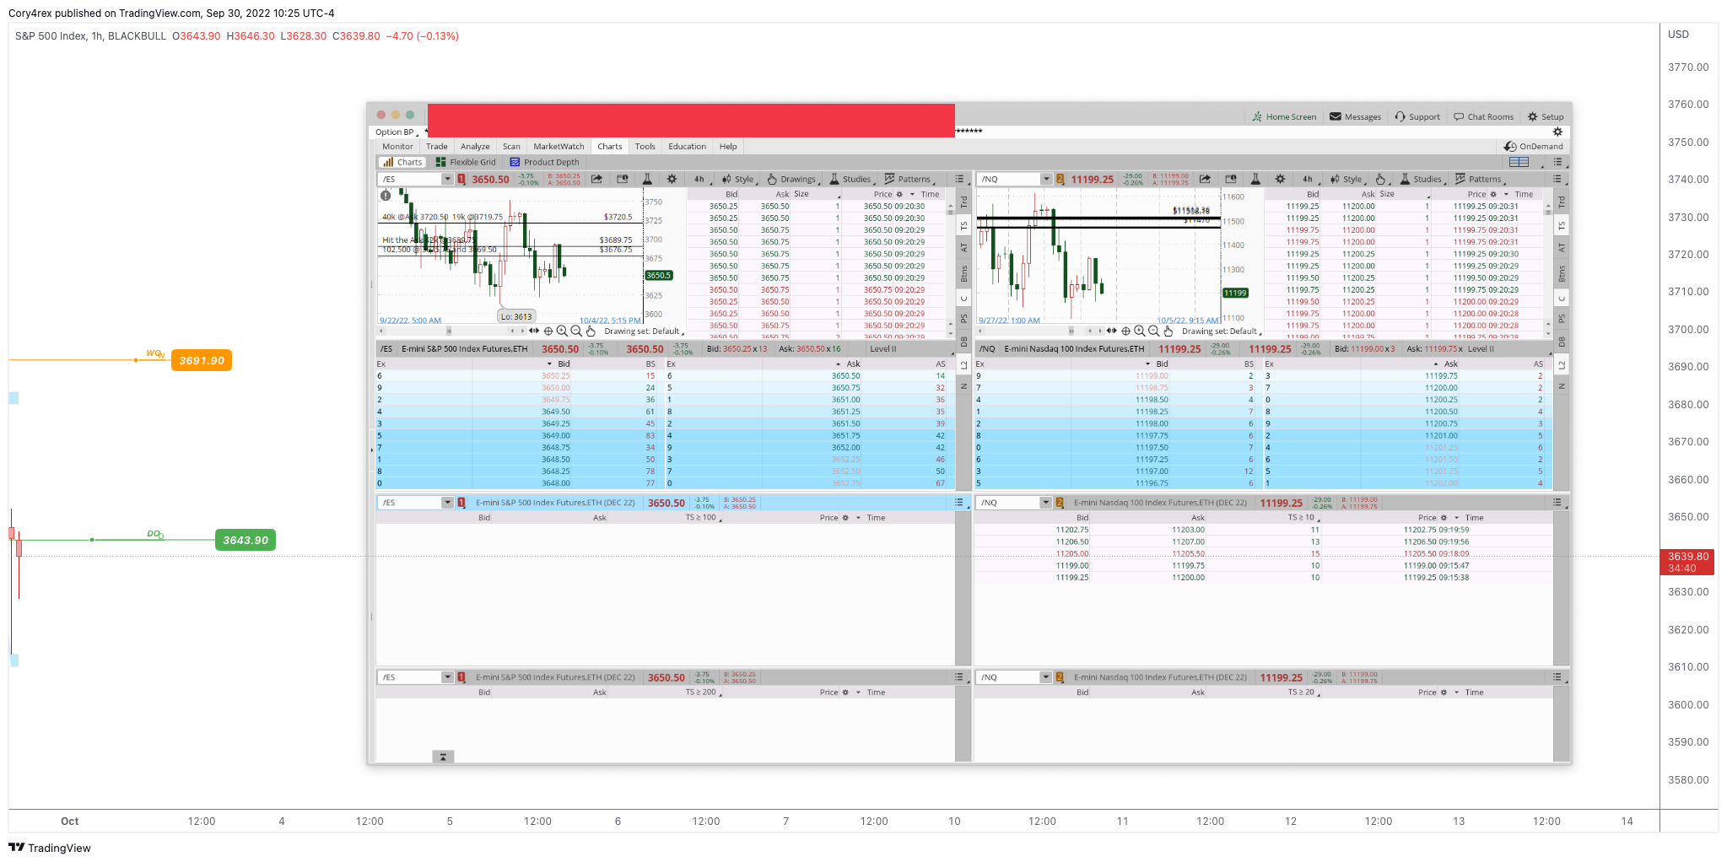Select crosshair cursor below /ES chart
Viewport: 1727px width, 862px height.
pos(548,331)
